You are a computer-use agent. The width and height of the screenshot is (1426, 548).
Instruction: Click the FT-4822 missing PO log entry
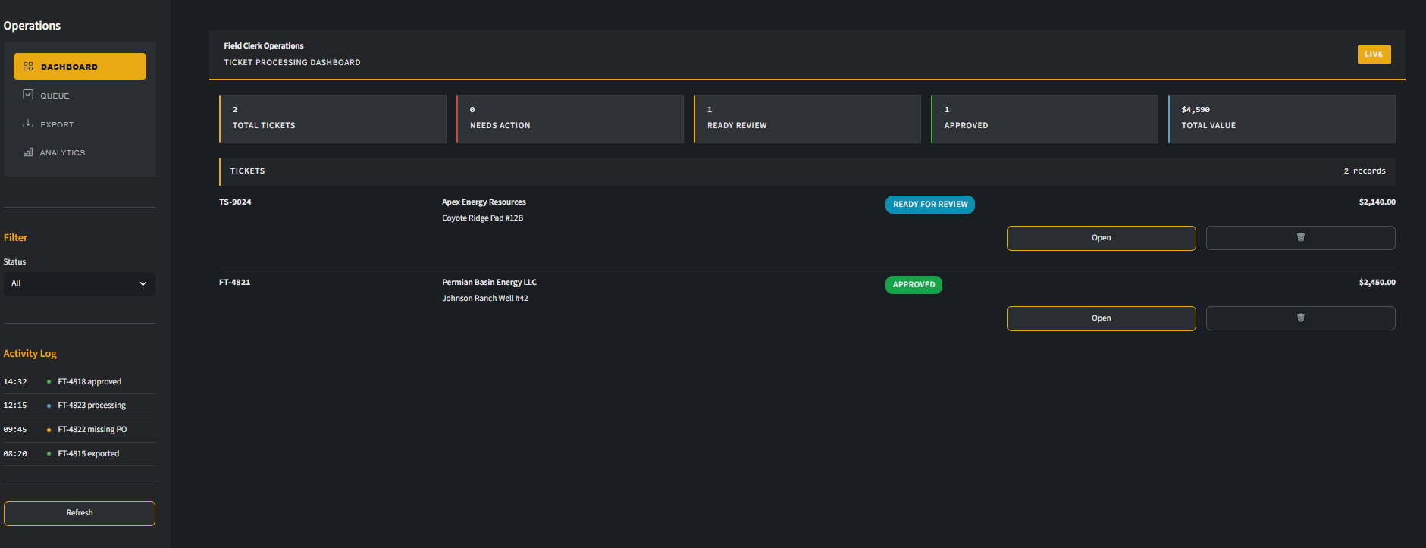pyautogui.click(x=92, y=430)
